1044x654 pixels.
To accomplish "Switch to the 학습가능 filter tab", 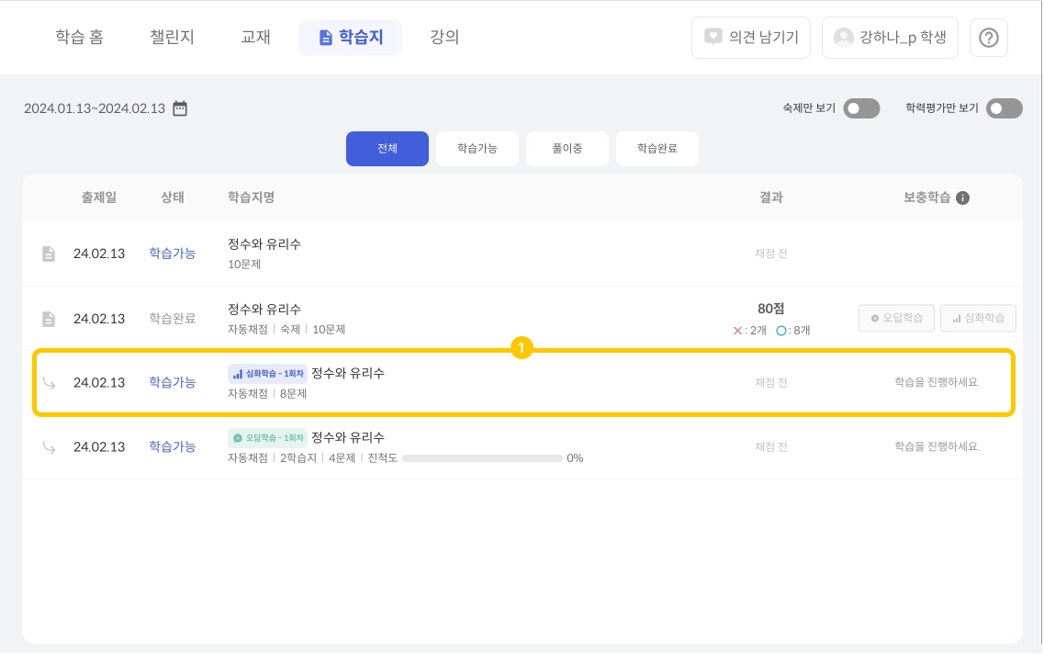I will point(477,149).
